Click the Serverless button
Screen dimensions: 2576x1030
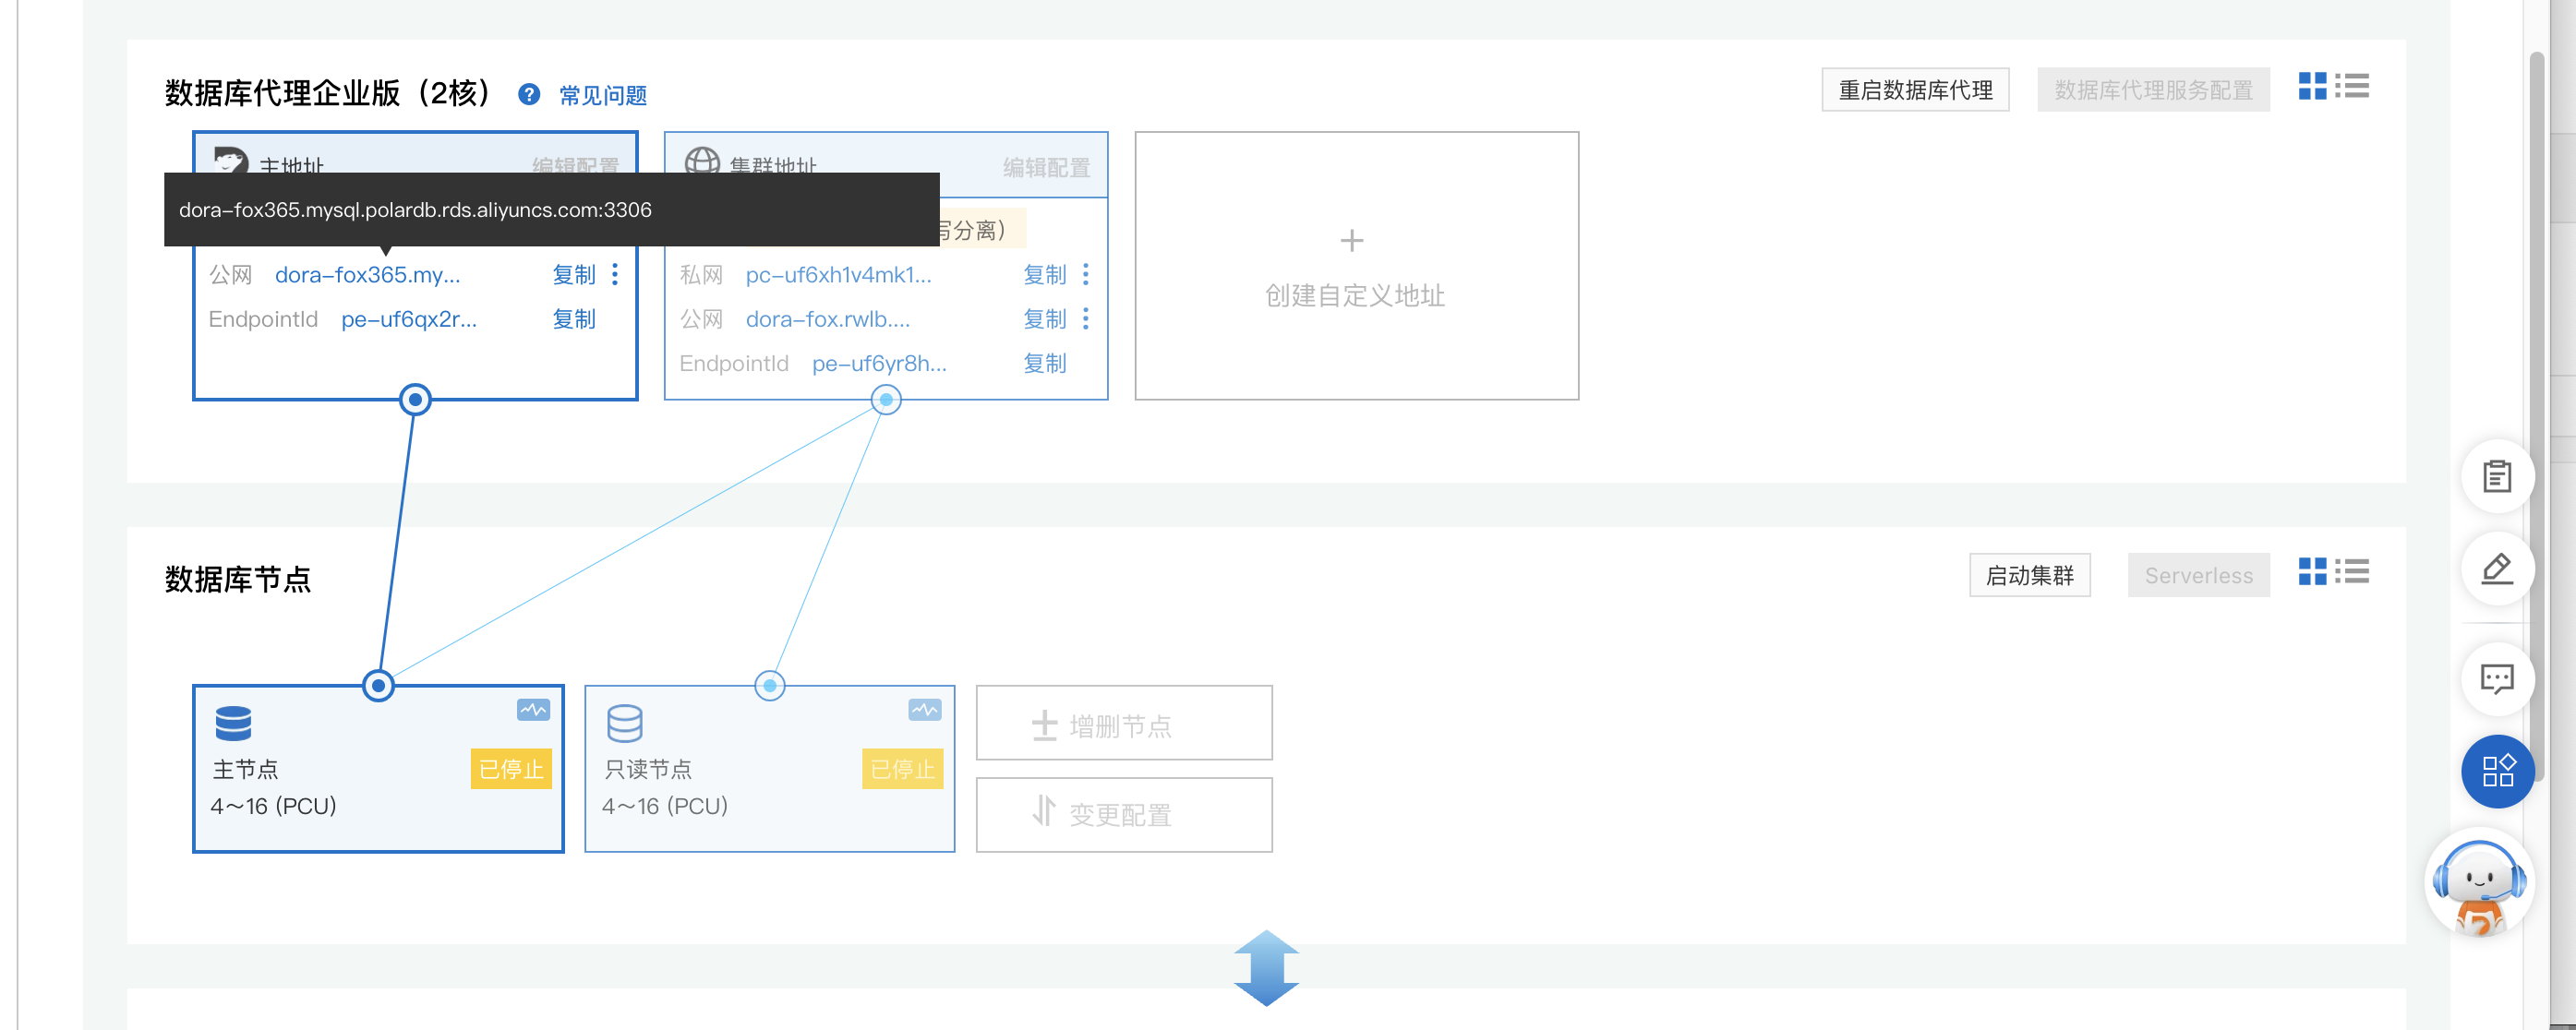[2198, 575]
